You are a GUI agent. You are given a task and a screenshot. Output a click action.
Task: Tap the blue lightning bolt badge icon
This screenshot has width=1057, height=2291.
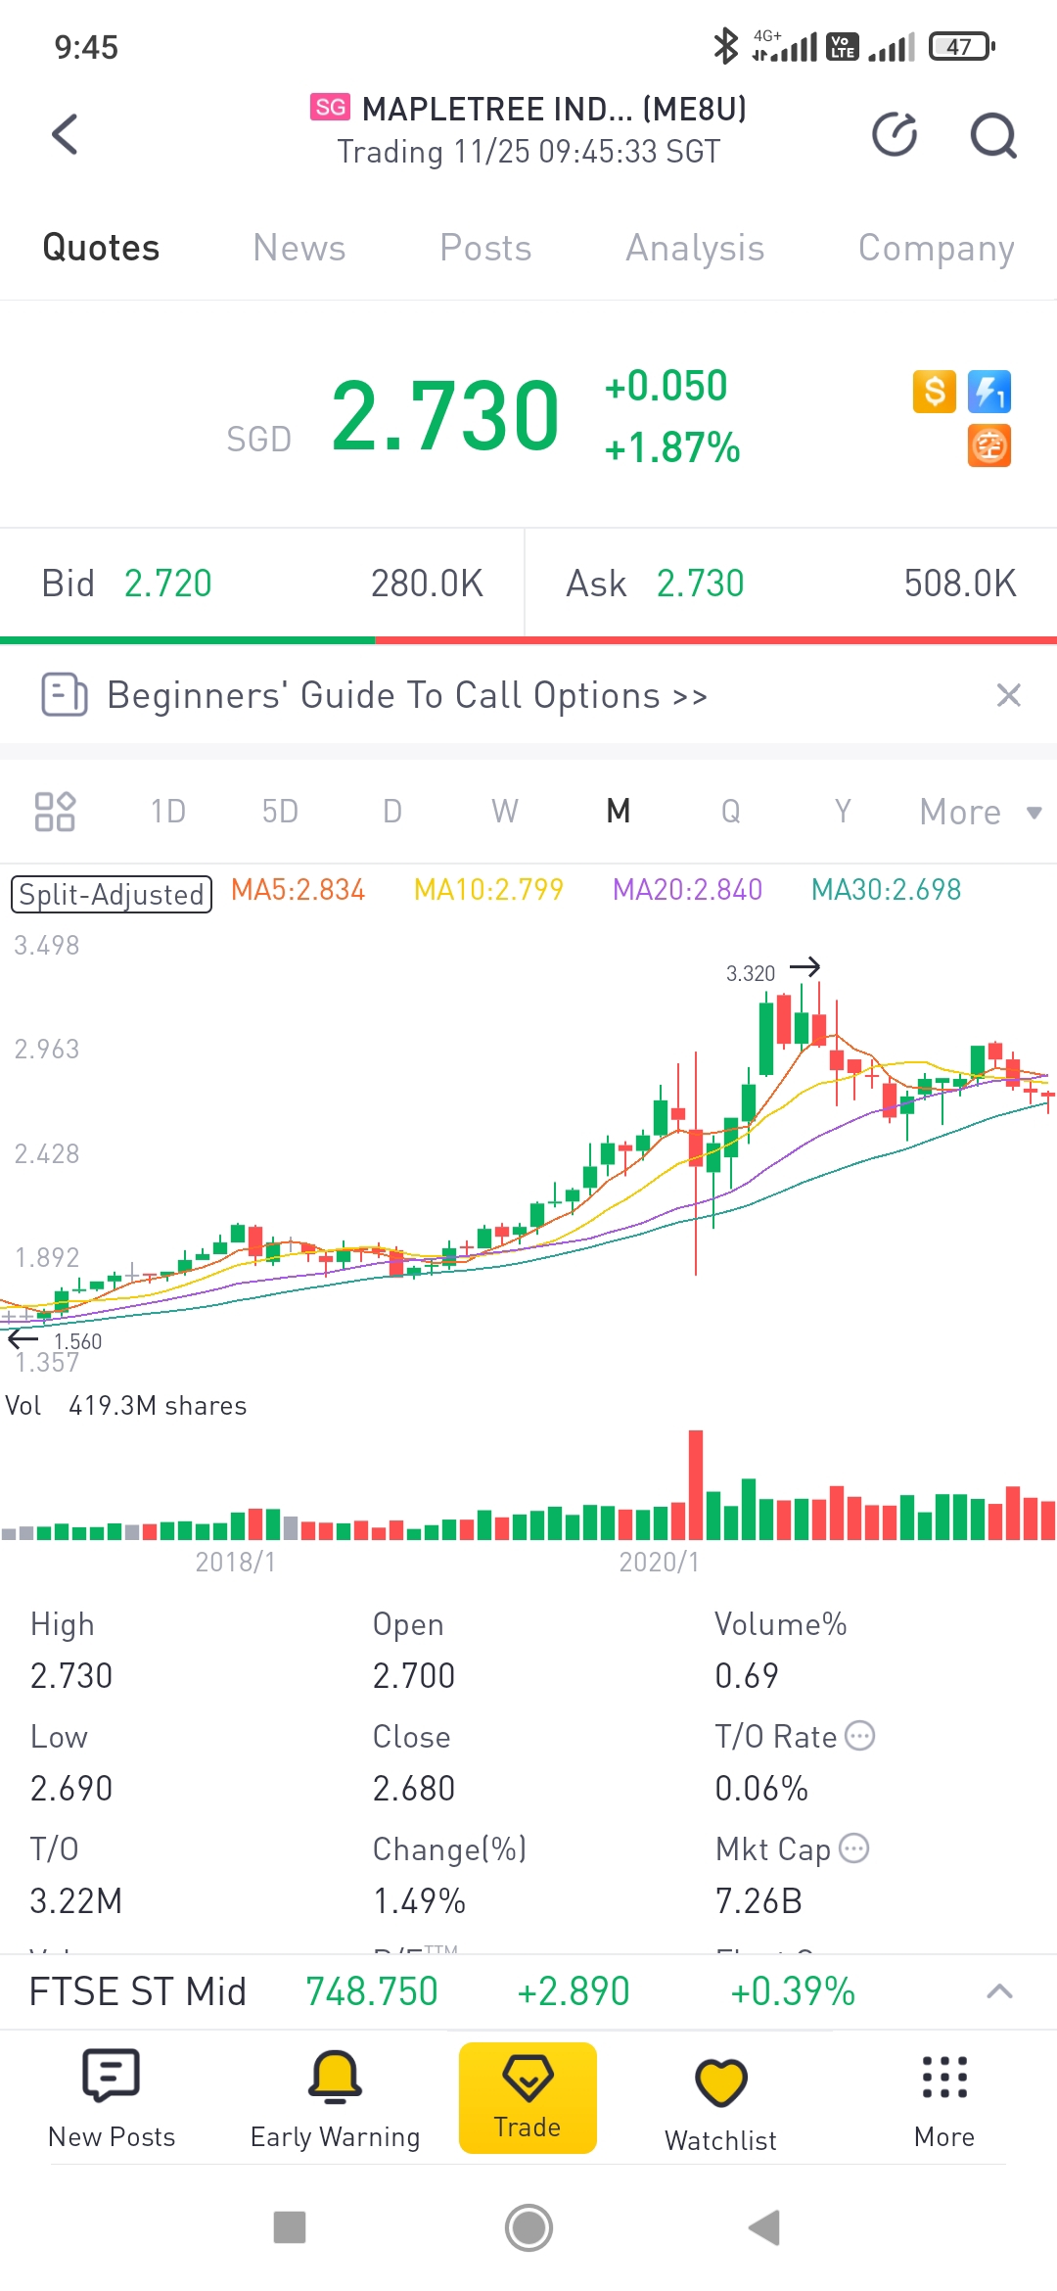tap(989, 392)
